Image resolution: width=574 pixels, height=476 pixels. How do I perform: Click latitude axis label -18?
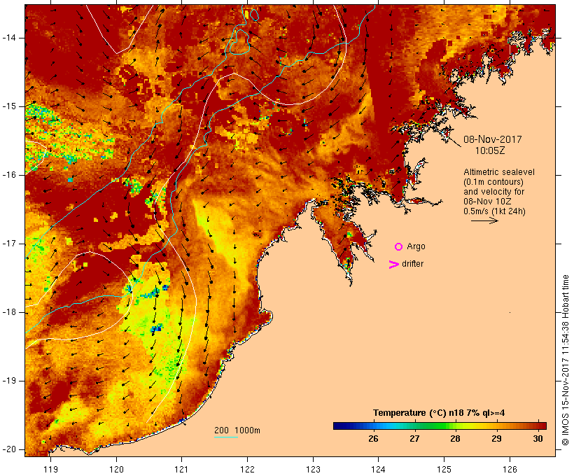(x=9, y=312)
